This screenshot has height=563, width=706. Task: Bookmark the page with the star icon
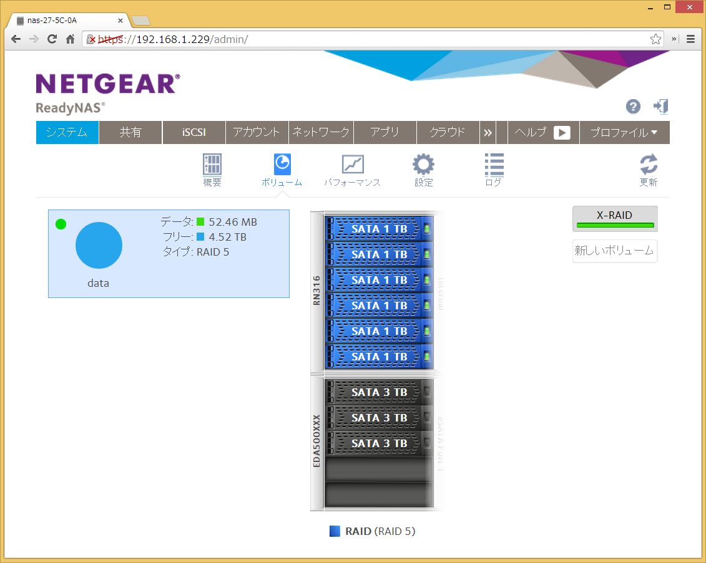tap(655, 39)
